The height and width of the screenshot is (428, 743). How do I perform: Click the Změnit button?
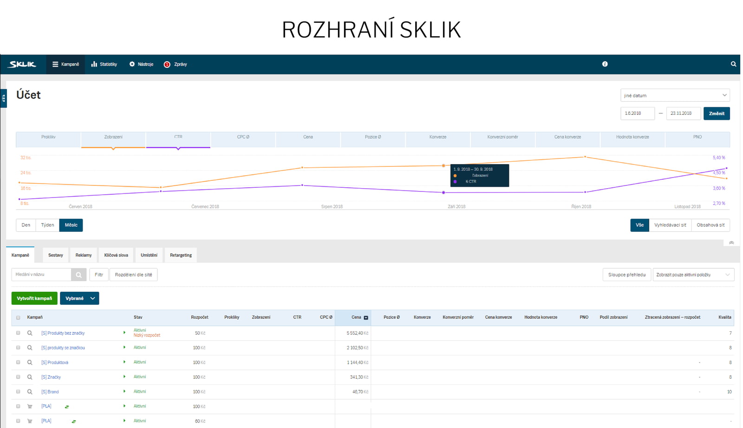pos(716,113)
